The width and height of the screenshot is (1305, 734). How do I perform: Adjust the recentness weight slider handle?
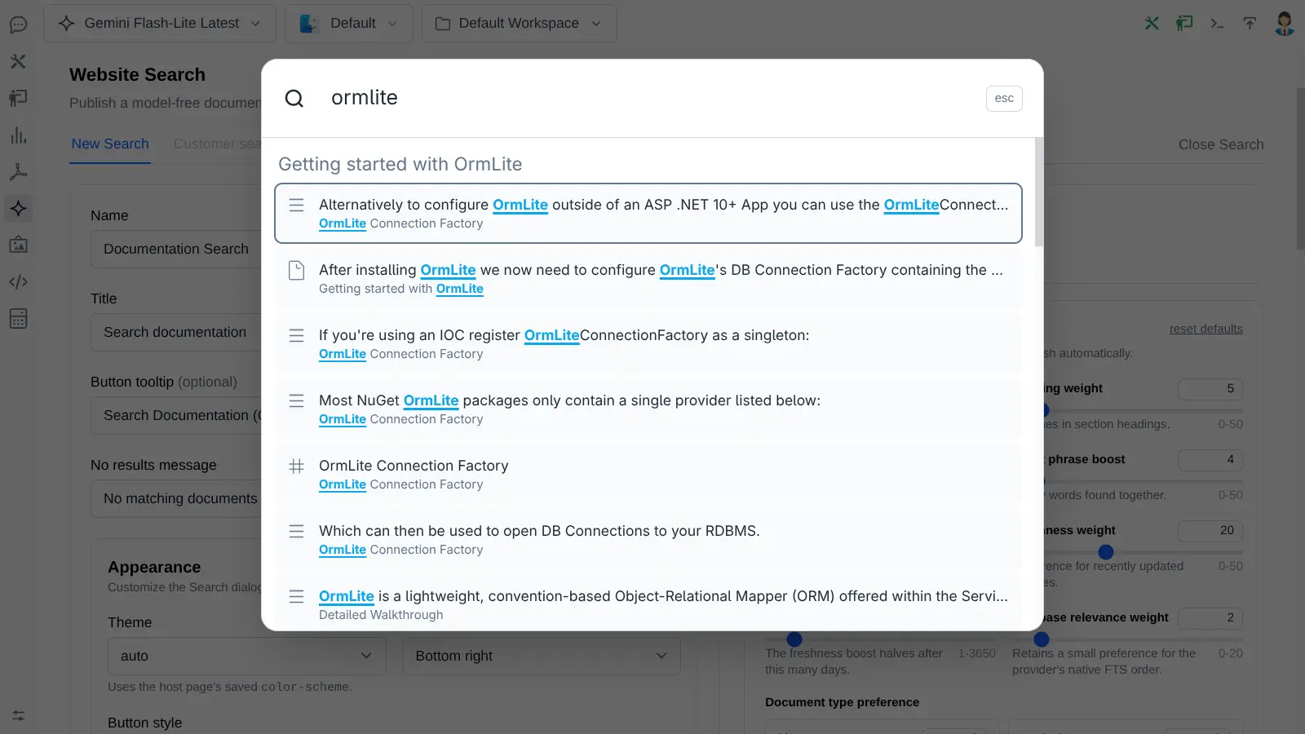point(1106,552)
